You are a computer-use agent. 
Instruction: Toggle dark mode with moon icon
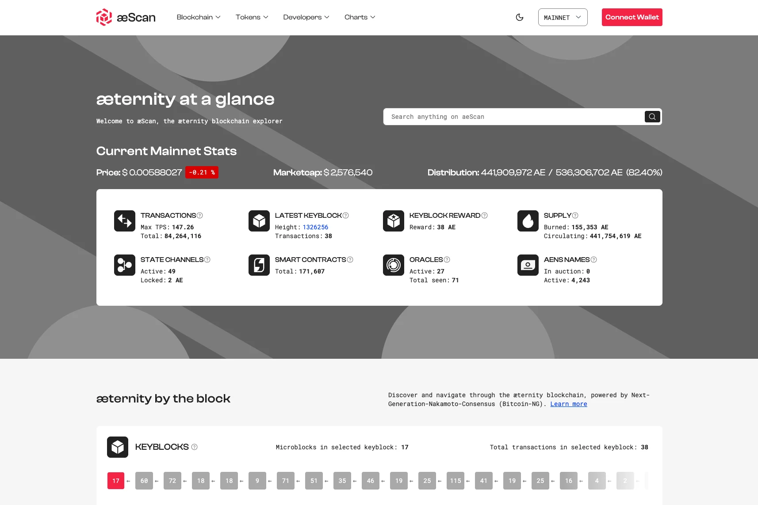click(x=520, y=17)
